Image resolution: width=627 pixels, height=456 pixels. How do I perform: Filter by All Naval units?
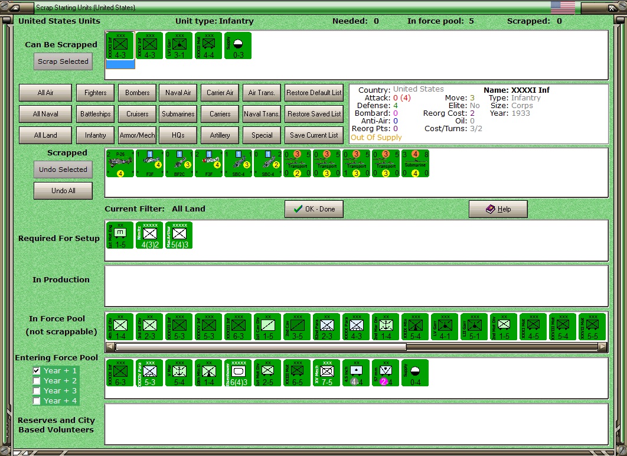(x=45, y=114)
